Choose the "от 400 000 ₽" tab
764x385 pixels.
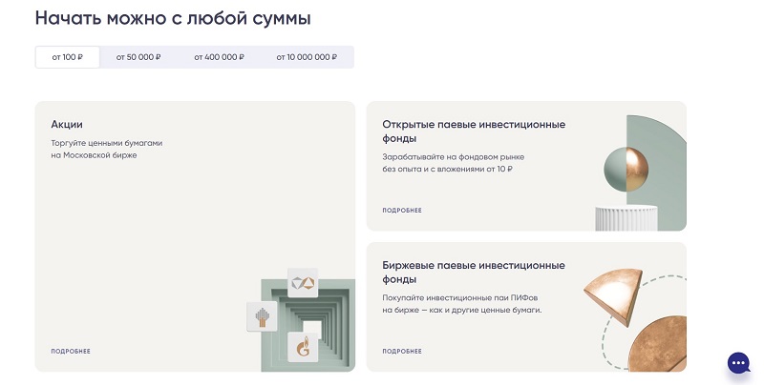click(x=220, y=57)
